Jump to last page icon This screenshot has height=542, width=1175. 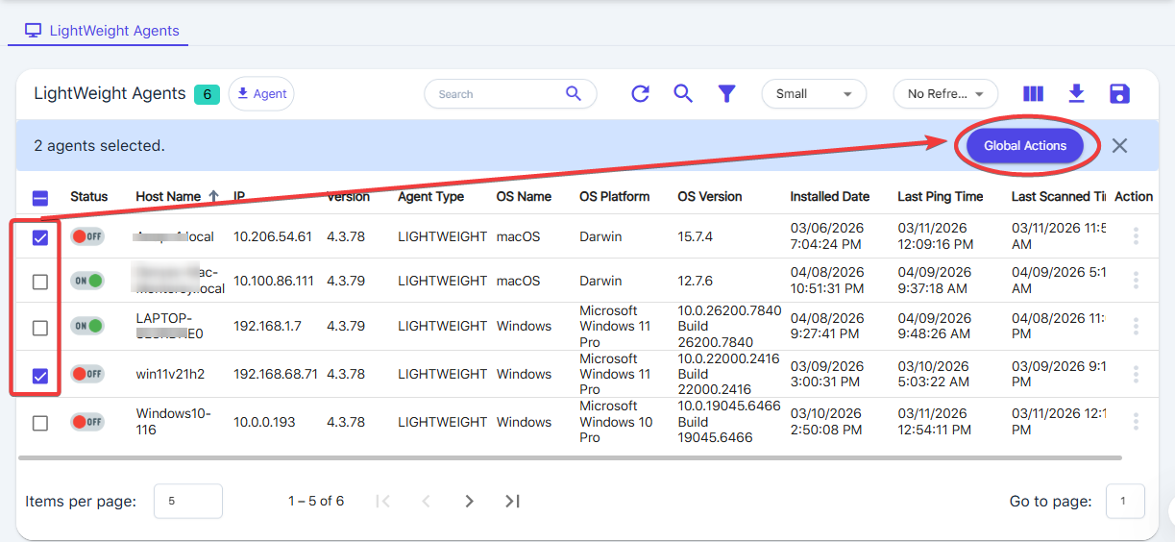[512, 501]
